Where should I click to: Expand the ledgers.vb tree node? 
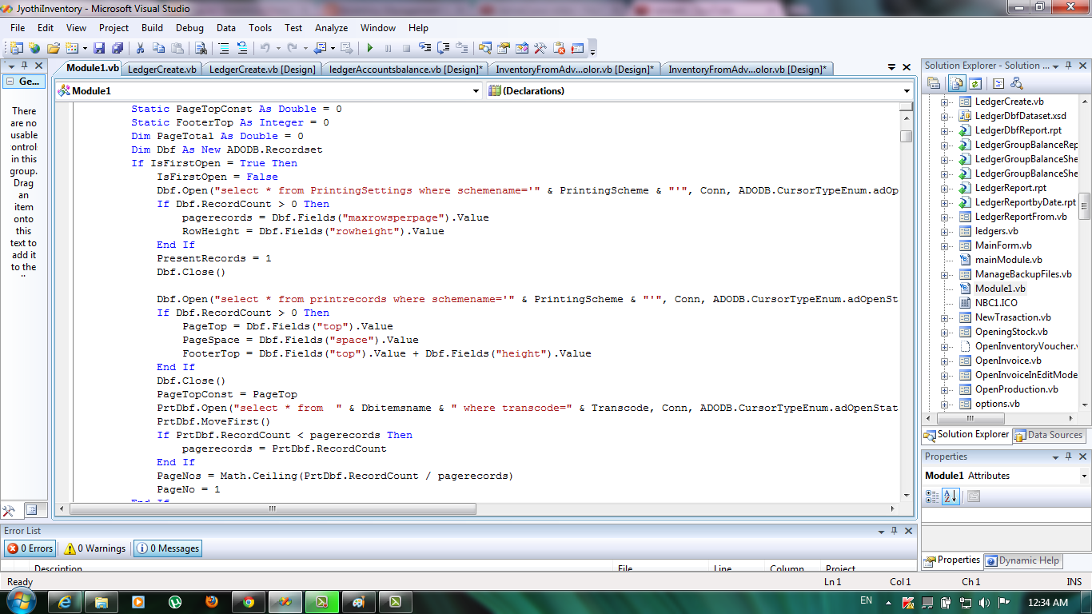pyautogui.click(x=946, y=231)
